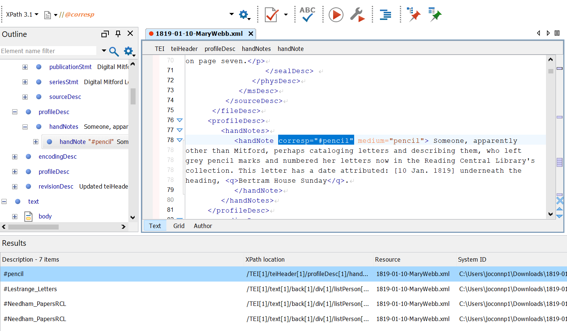Click the editor scroll up arrow
The image size is (567, 331).
pyautogui.click(x=550, y=59)
